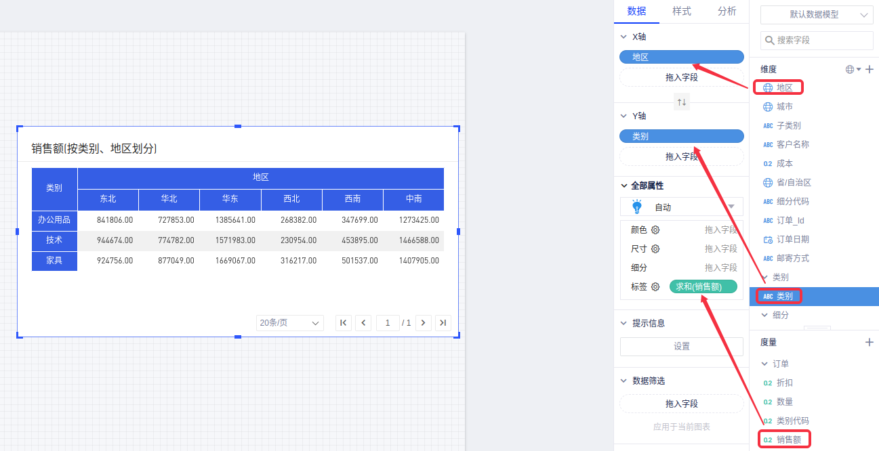Image resolution: width=879 pixels, height=451 pixels.
Task: Switch to the 样式 tab
Action: [681, 12]
